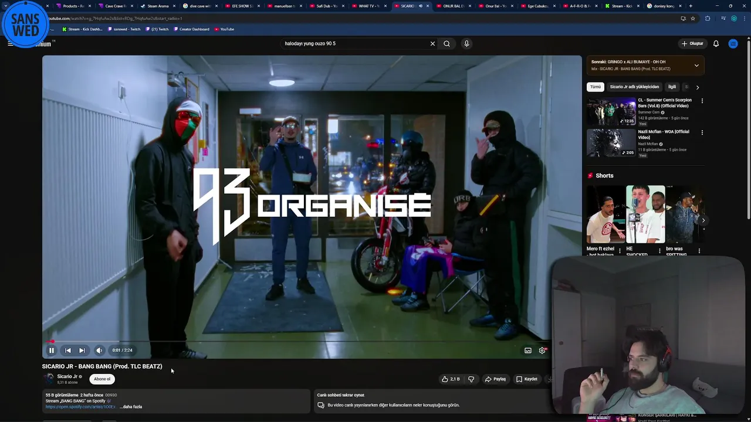Click the search magnifier button
Screen dimensions: 751x422
[446, 43]
